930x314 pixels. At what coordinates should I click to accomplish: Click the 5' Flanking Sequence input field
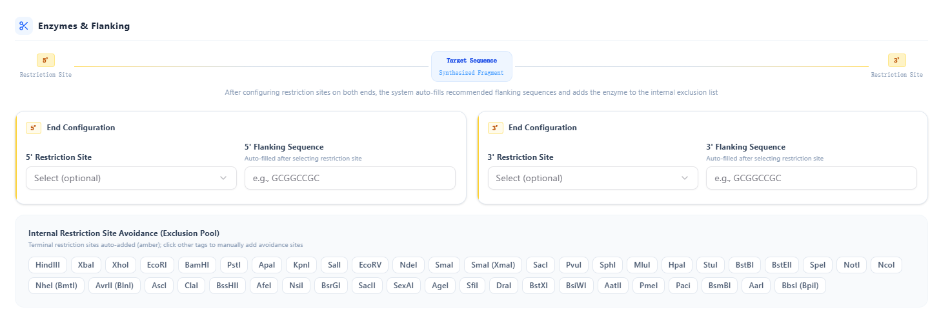pyautogui.click(x=350, y=178)
